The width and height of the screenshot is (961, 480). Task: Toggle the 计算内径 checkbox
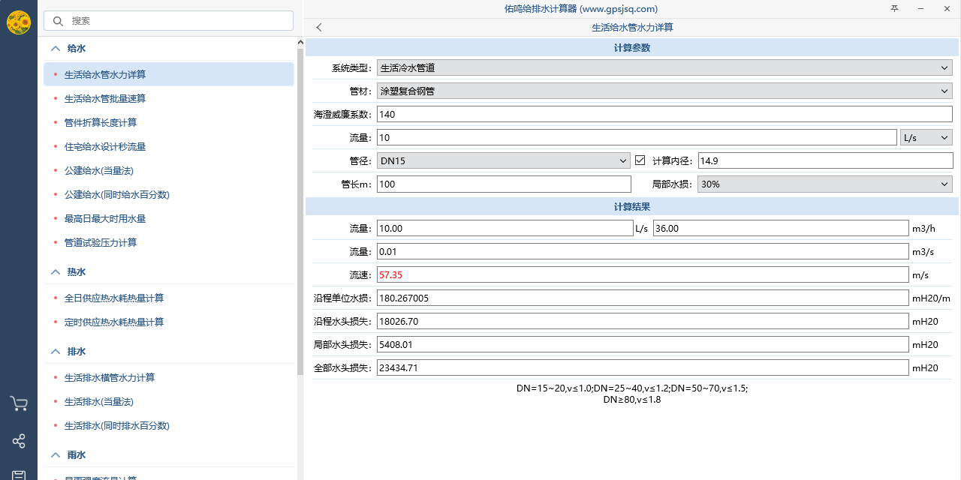640,160
